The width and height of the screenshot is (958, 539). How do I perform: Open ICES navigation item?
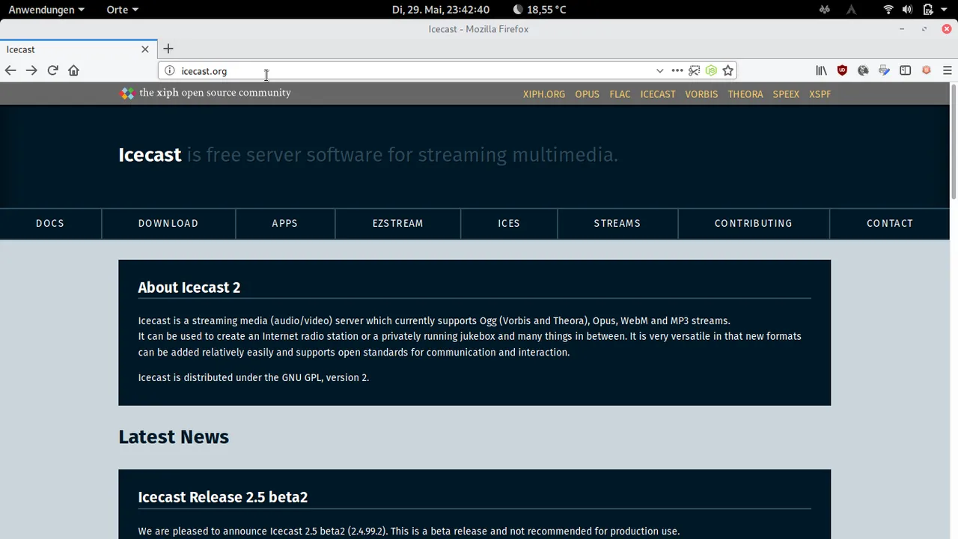(509, 223)
